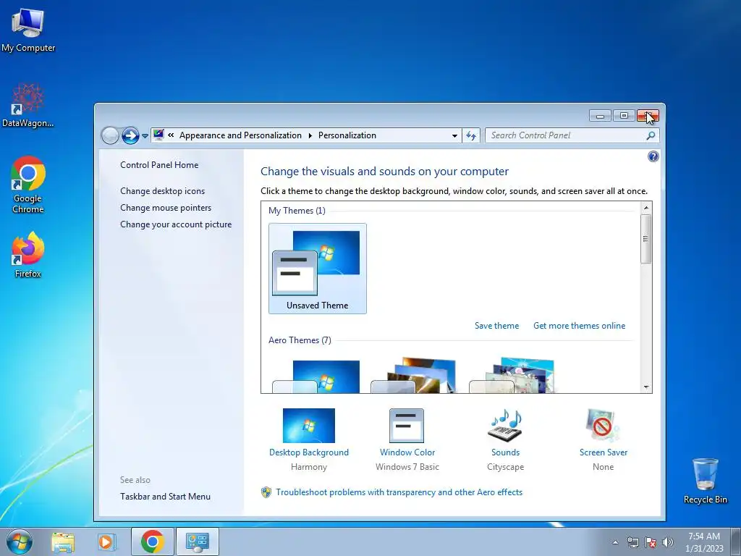This screenshot has height=556, width=741.
Task: Click Troubleshoot problems with transparency link
Action: 399,492
